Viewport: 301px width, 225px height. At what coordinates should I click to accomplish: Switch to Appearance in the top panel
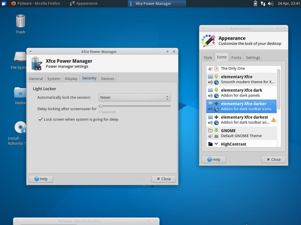[84, 3]
